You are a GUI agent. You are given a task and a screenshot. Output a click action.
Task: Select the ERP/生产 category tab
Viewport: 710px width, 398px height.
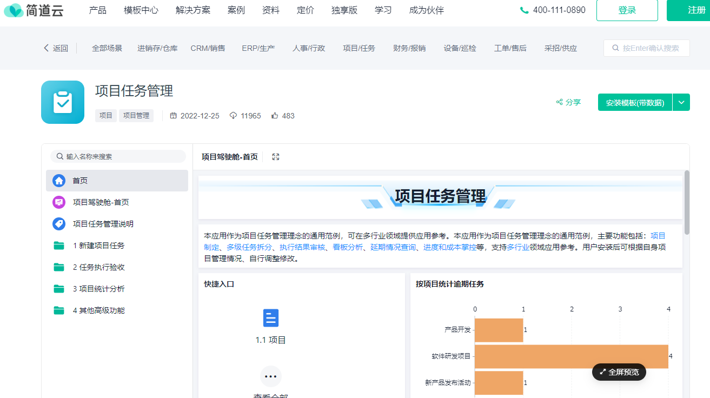(258, 48)
